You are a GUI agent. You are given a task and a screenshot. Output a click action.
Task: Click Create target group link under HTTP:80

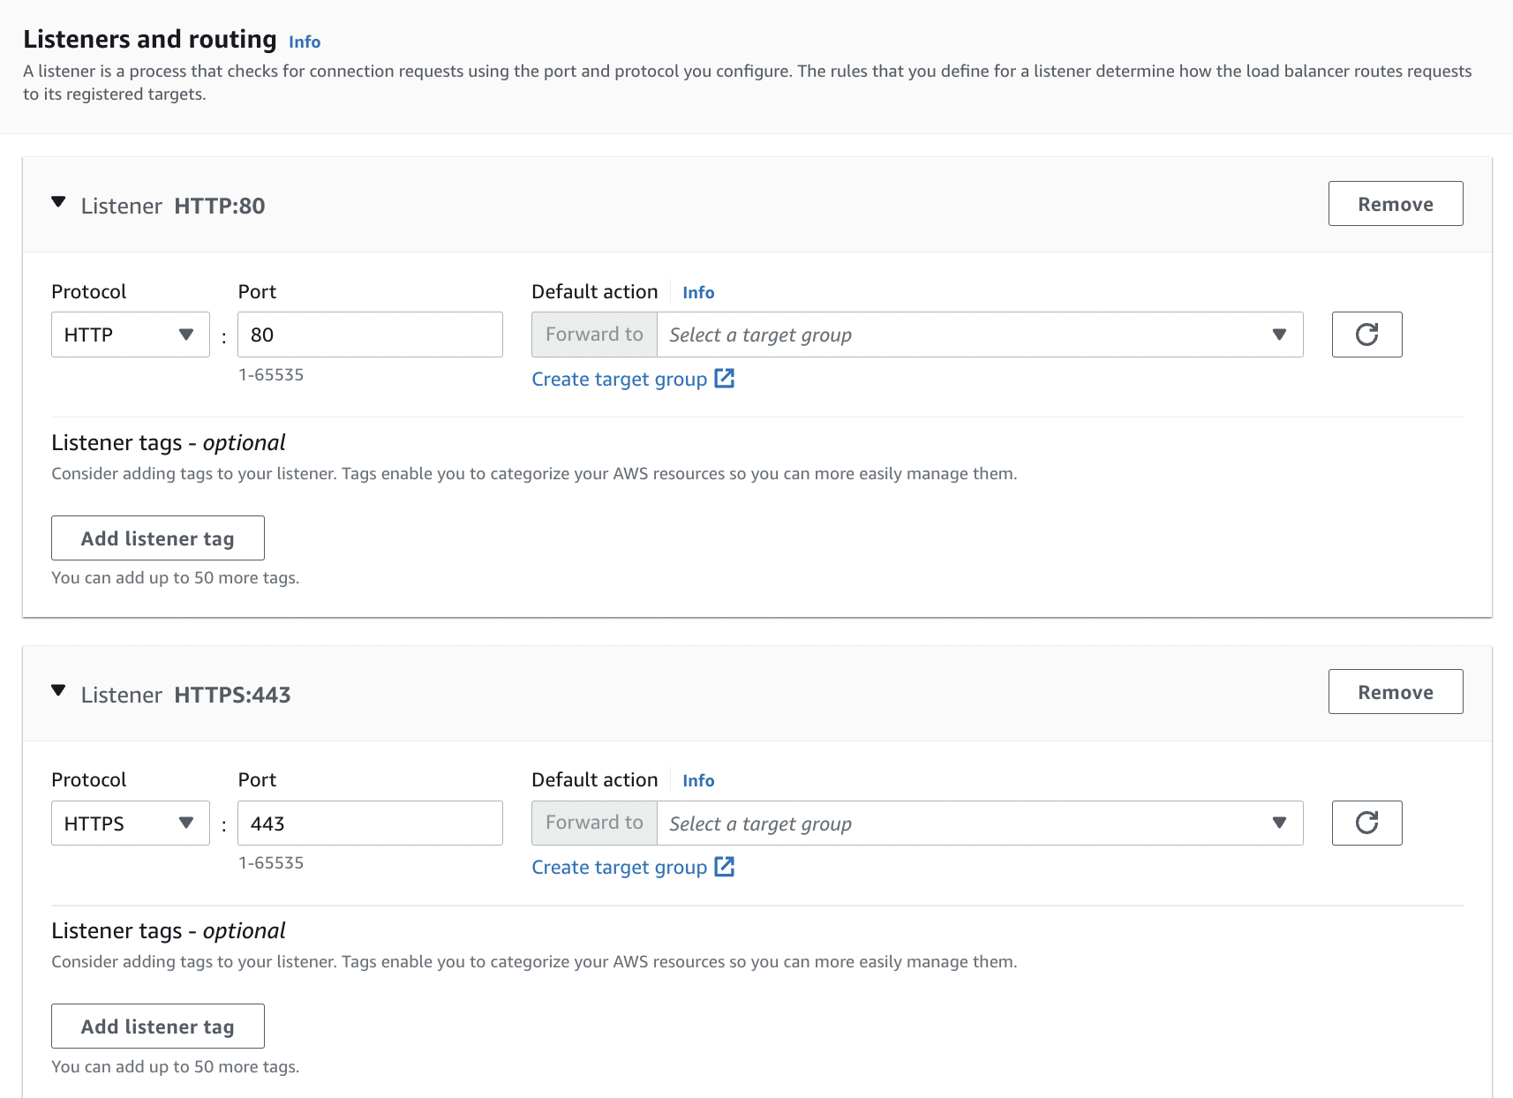pos(619,380)
